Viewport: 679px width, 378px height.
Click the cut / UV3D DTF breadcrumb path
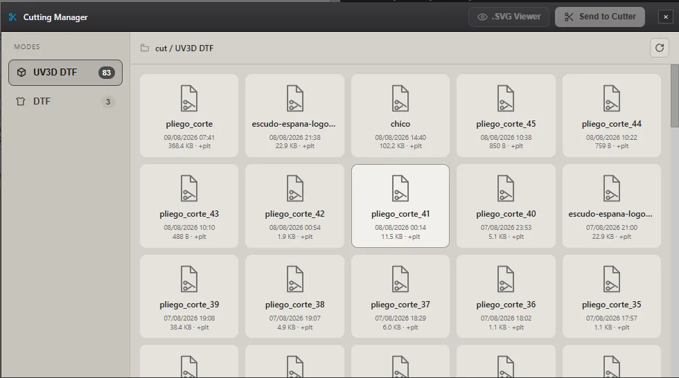tap(184, 48)
